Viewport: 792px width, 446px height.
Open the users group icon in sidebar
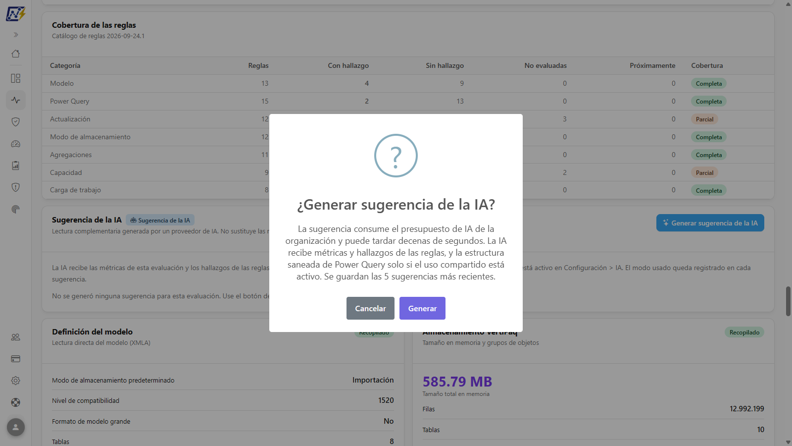point(16,337)
